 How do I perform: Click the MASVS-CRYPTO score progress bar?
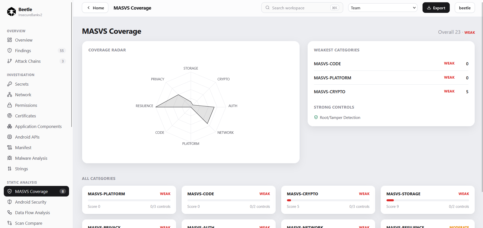coord(328,200)
